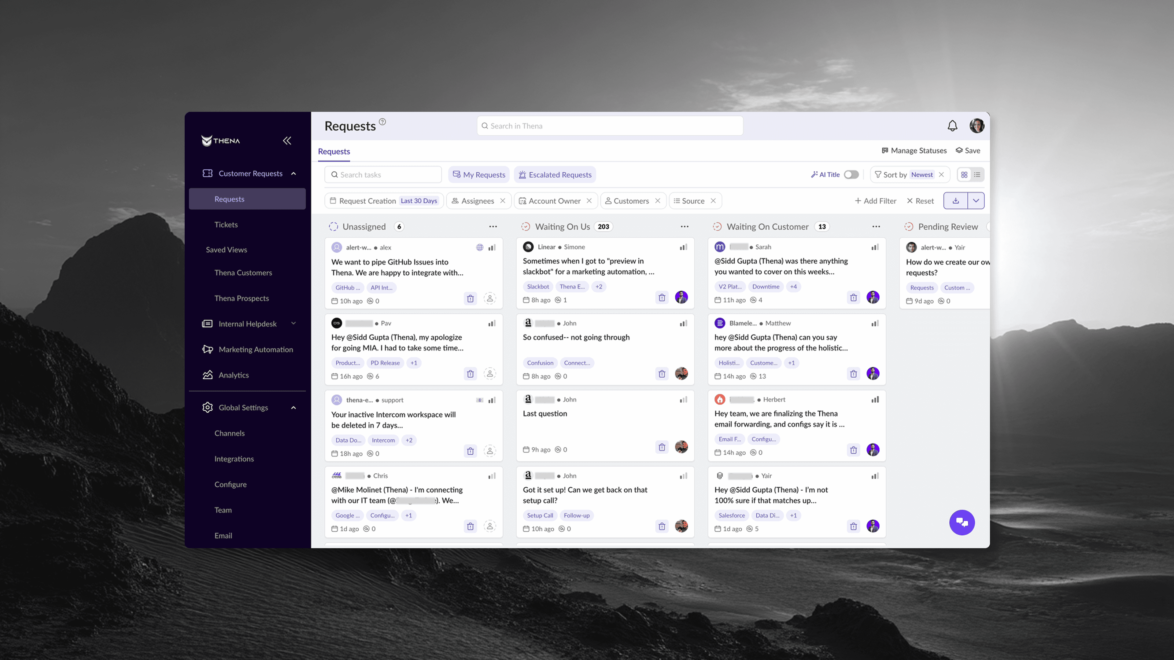Screen dimensions: 1174x660
Task: Remove the Assignees filter chip
Action: tap(503, 201)
